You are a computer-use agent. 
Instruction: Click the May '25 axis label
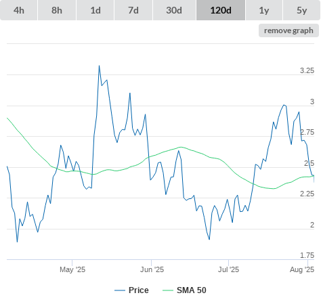[x=72, y=269]
